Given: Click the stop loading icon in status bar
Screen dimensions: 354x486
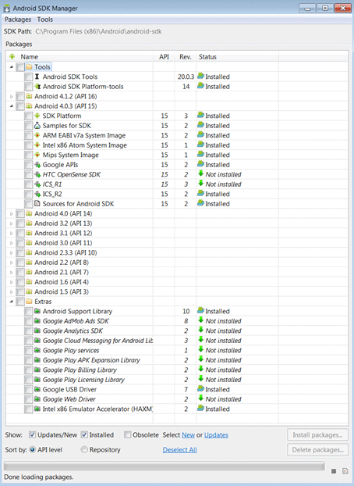Looking at the screenshot, I should (x=334, y=471).
